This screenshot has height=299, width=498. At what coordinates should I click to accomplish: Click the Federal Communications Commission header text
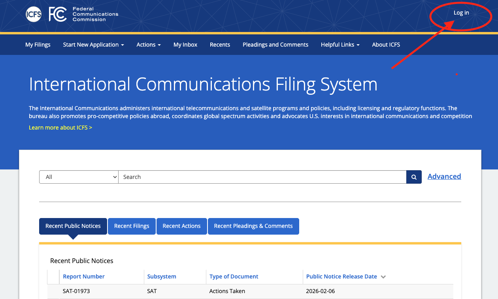tap(95, 14)
